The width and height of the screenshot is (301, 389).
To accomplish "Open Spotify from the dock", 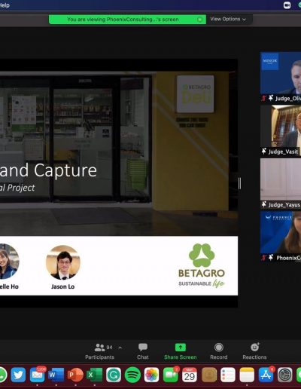I will coord(132,375).
